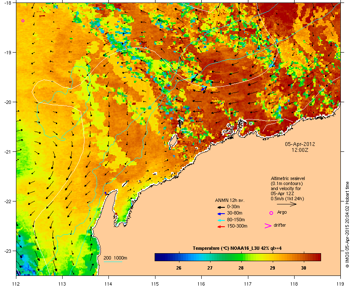The image size is (353, 286).
Task: Click the '119' longitude axis label
Action: point(340,284)
